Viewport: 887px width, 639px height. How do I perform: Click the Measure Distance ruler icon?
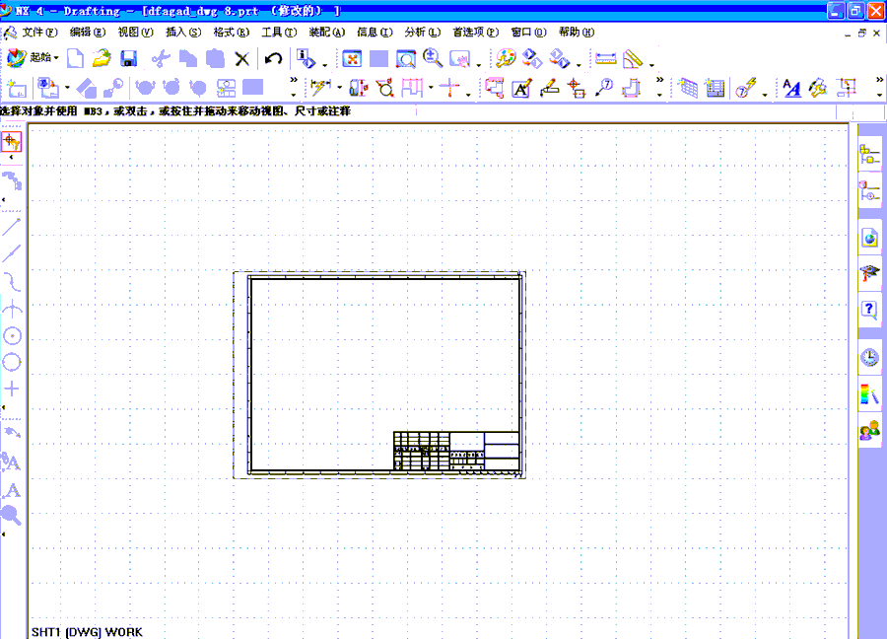coord(606,58)
